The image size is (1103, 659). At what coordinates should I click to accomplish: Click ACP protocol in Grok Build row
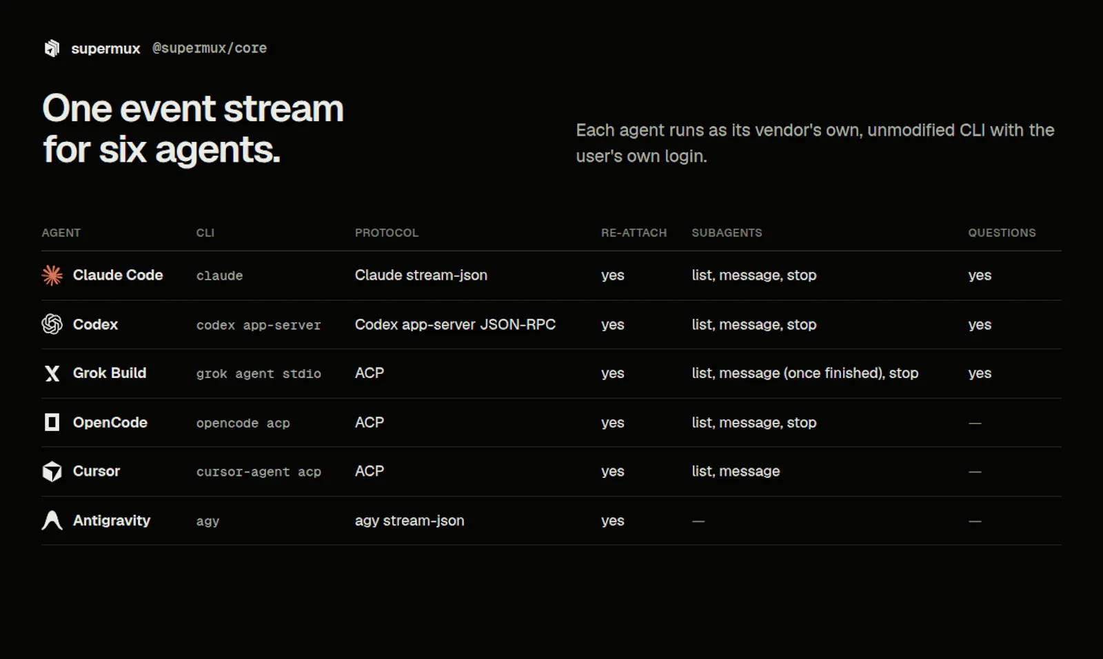(x=370, y=373)
